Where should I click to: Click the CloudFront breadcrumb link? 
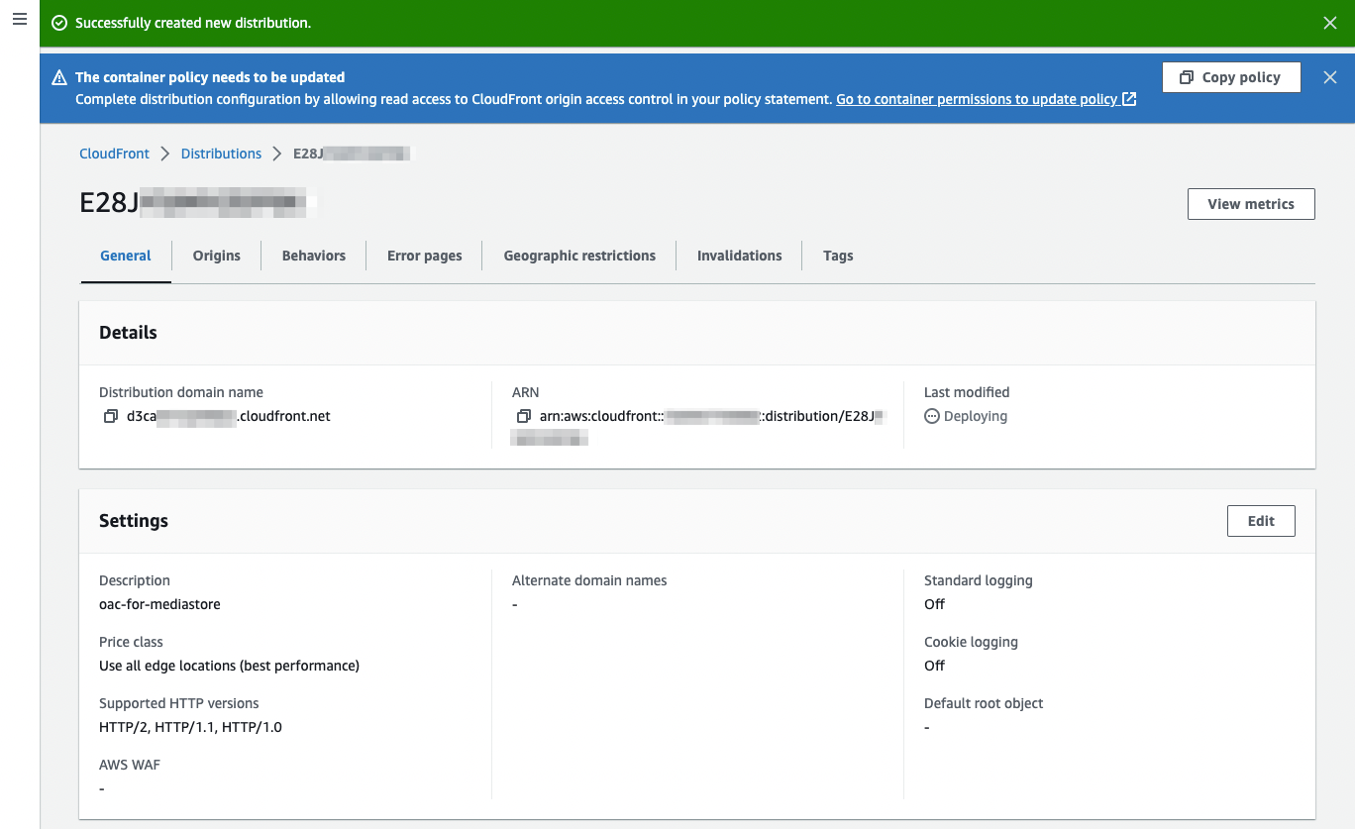(x=114, y=154)
